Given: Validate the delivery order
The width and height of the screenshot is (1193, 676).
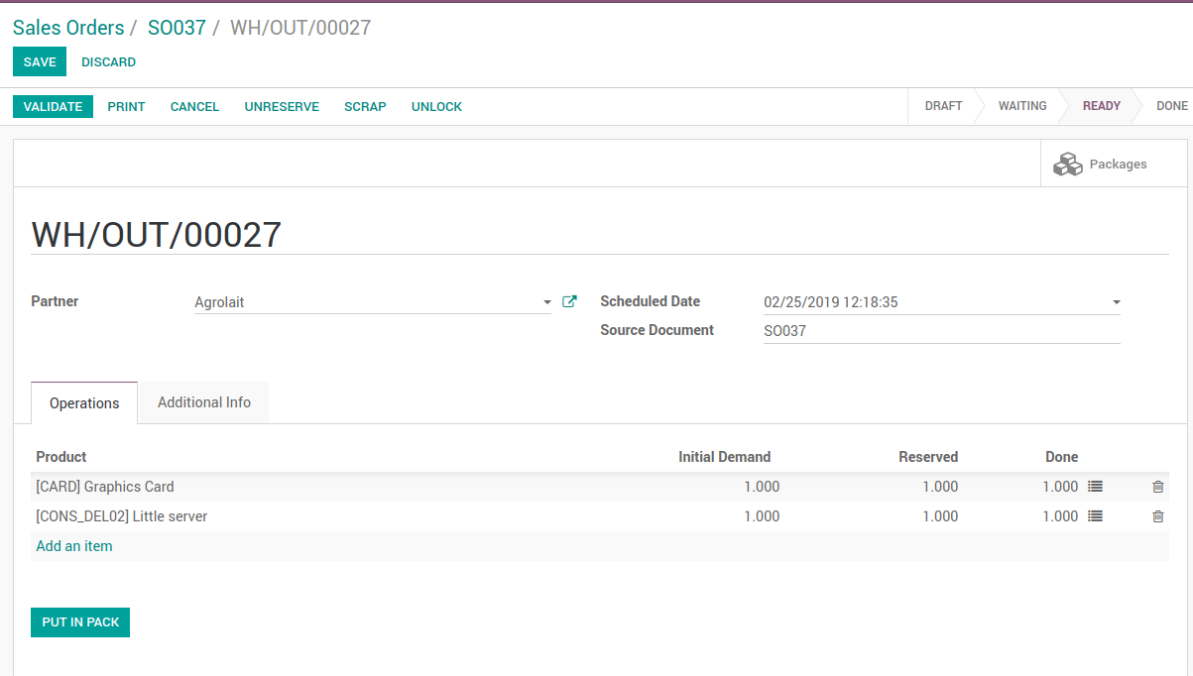Looking at the screenshot, I should pyautogui.click(x=53, y=106).
